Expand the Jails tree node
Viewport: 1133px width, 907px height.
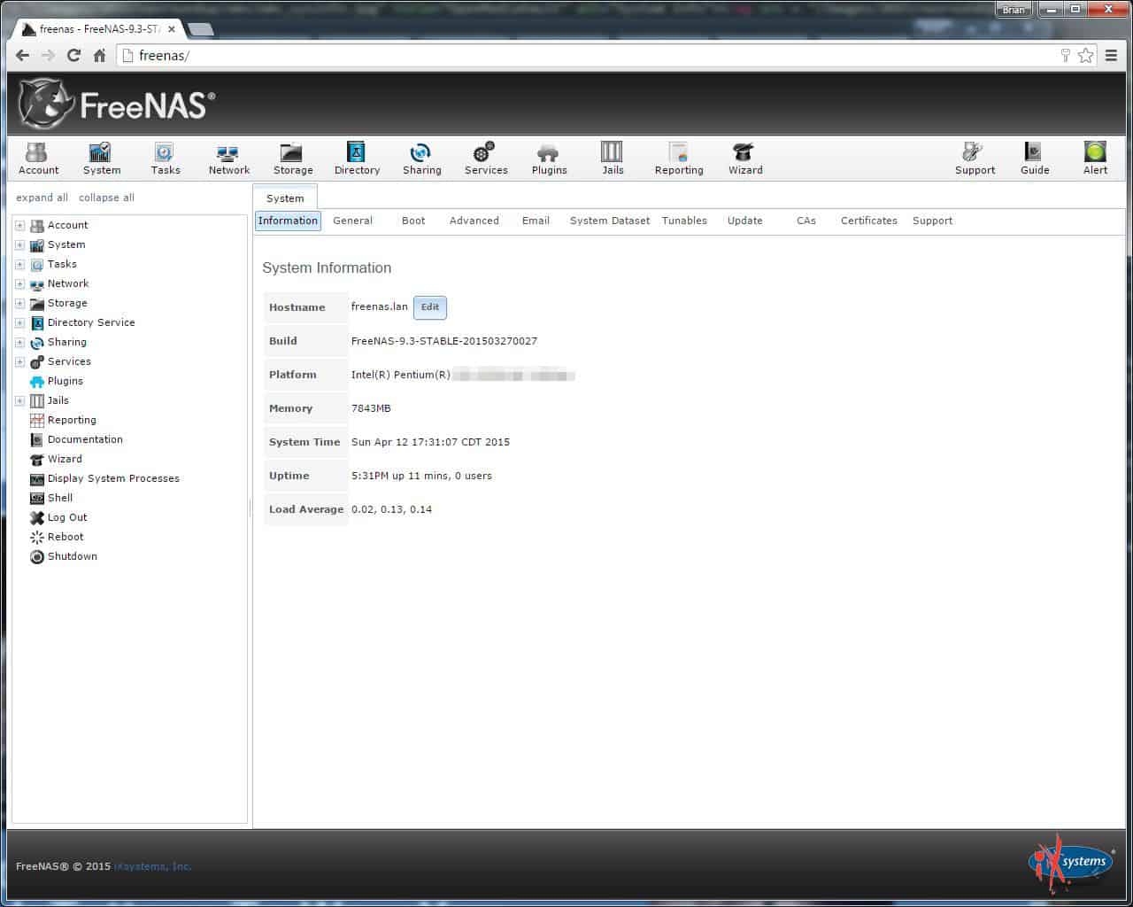point(19,401)
